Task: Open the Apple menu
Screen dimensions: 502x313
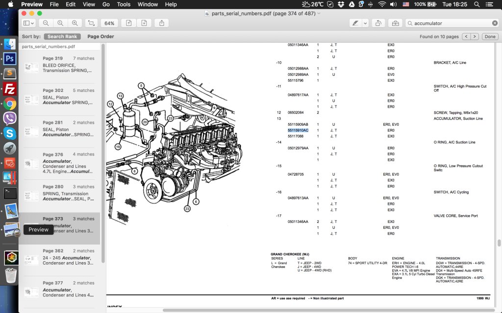Action: [x=11, y=4]
